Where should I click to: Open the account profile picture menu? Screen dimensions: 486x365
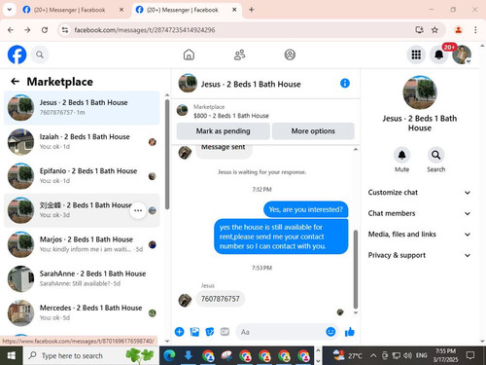coord(462,55)
